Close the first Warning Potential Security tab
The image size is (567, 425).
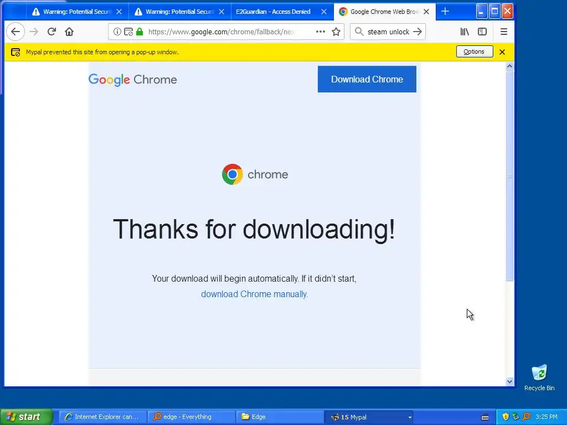(119, 12)
